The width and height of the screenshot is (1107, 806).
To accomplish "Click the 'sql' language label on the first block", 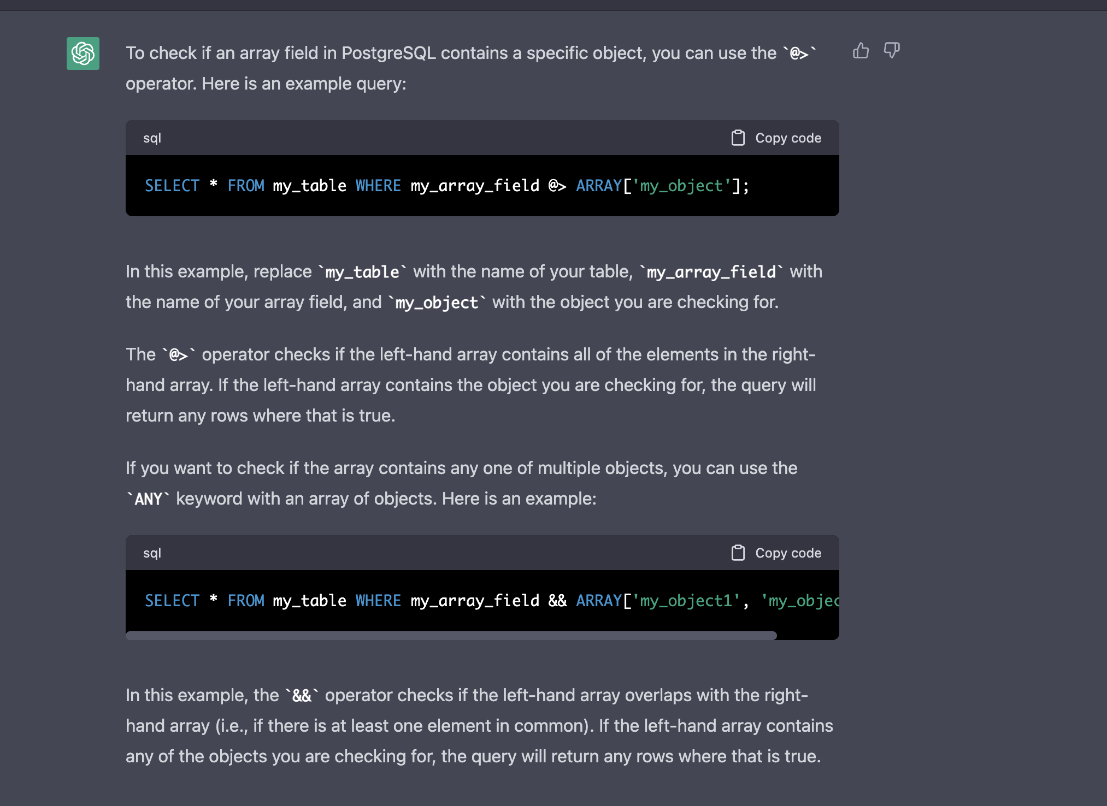I will 152,138.
